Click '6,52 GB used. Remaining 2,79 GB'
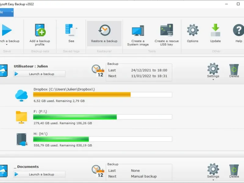 (x=59, y=101)
